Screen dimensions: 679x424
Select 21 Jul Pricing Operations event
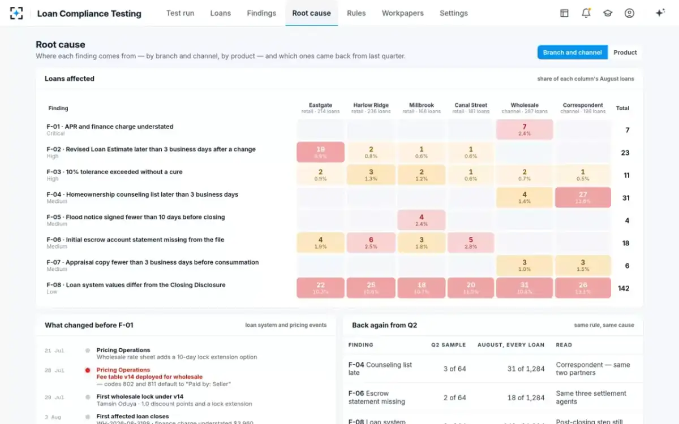coord(177,354)
